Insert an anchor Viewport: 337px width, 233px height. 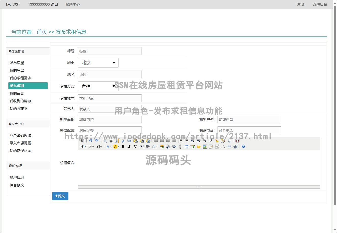tap(223, 147)
